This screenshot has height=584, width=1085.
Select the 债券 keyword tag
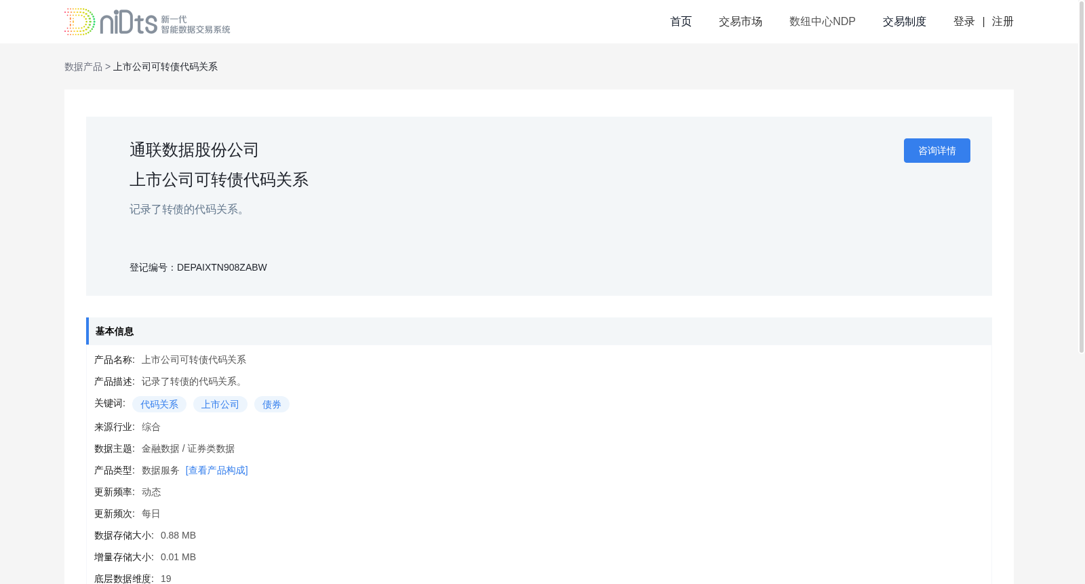click(x=272, y=404)
